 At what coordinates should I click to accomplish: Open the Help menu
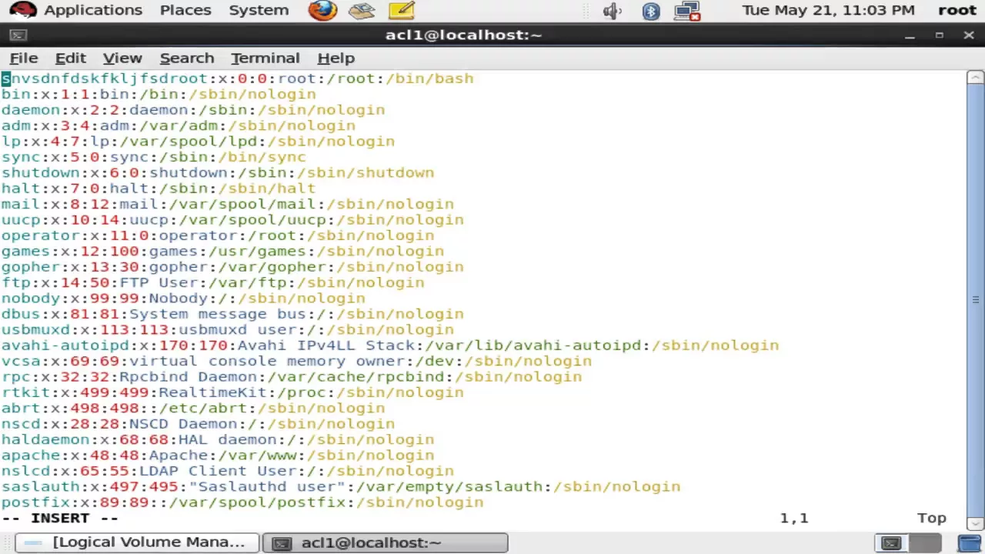click(x=336, y=58)
